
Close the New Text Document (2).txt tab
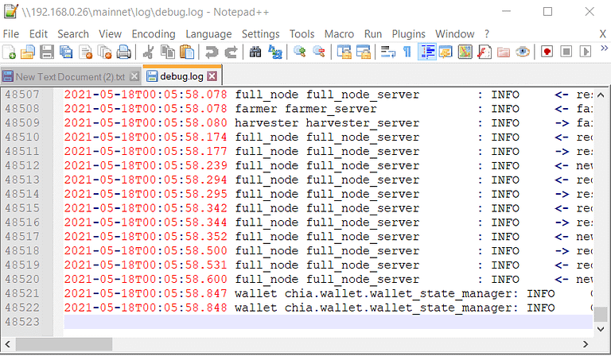coord(134,76)
